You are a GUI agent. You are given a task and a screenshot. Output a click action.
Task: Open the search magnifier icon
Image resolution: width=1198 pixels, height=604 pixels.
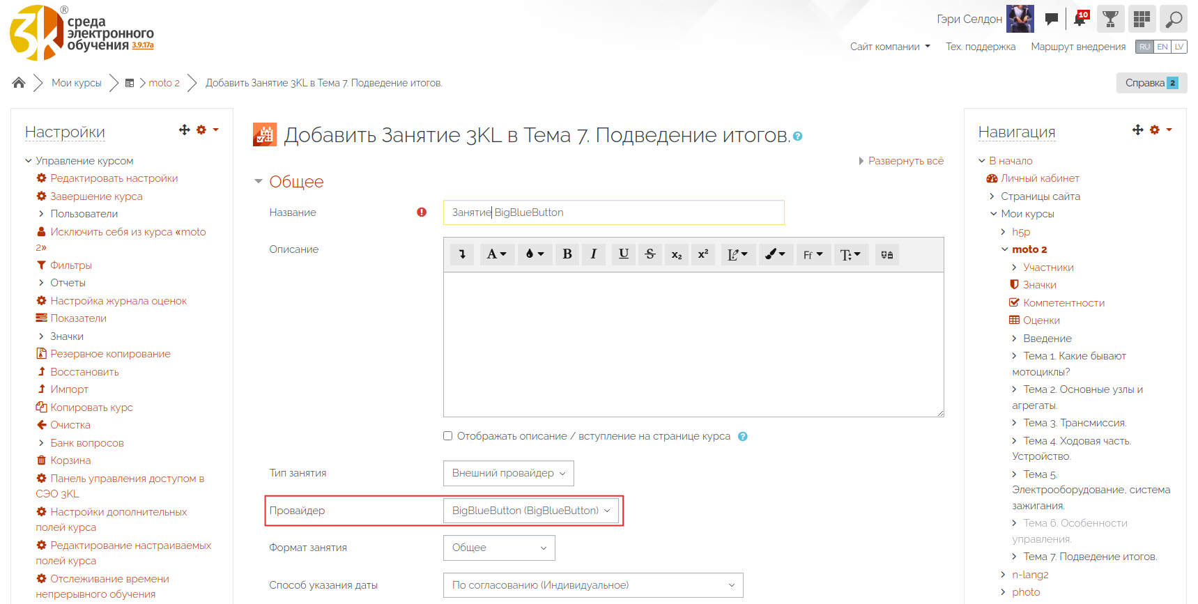pos(1174,19)
